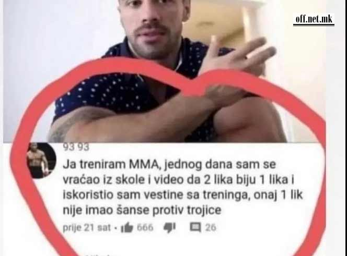Open the '93 93' username profile

coord(76,147)
